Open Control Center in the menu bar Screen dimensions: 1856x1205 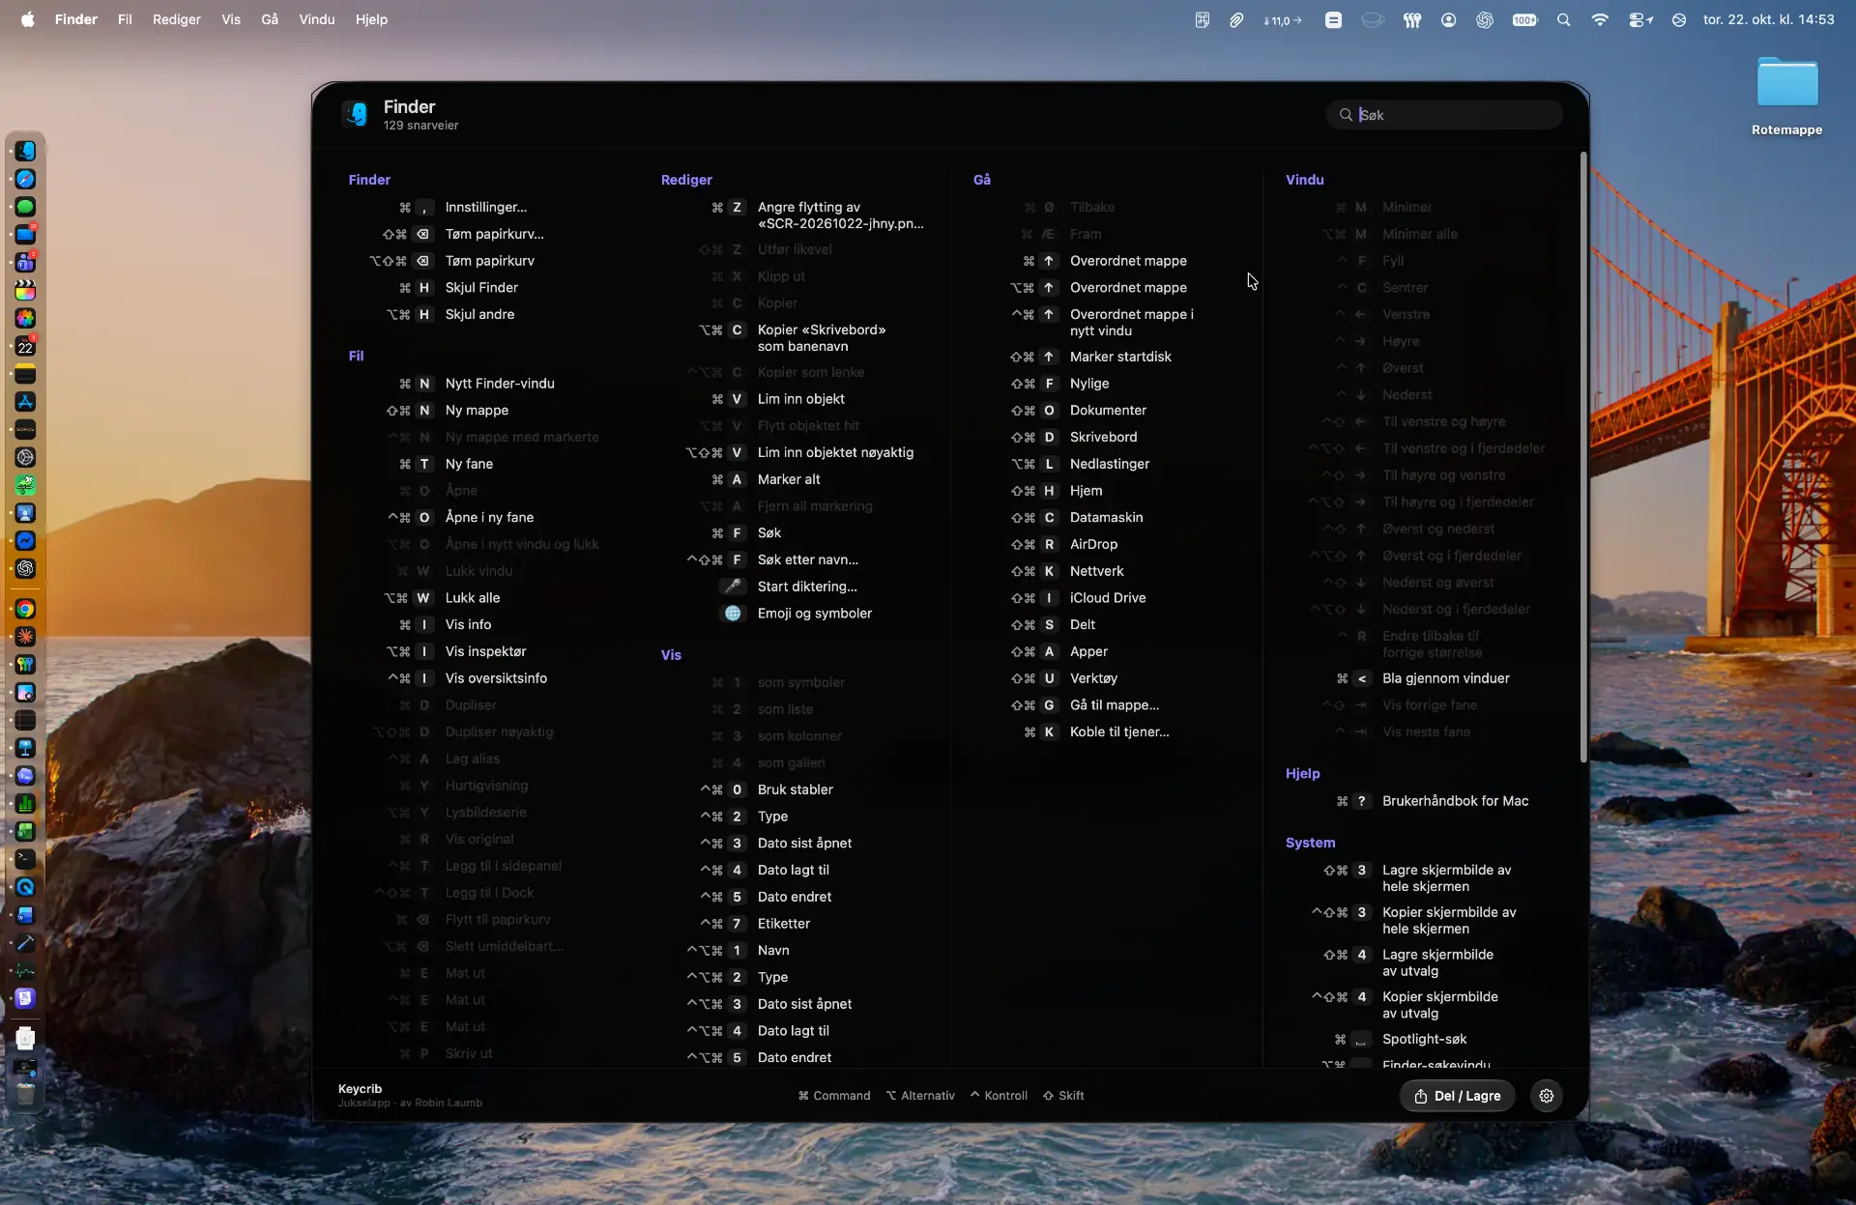[x=1640, y=19]
